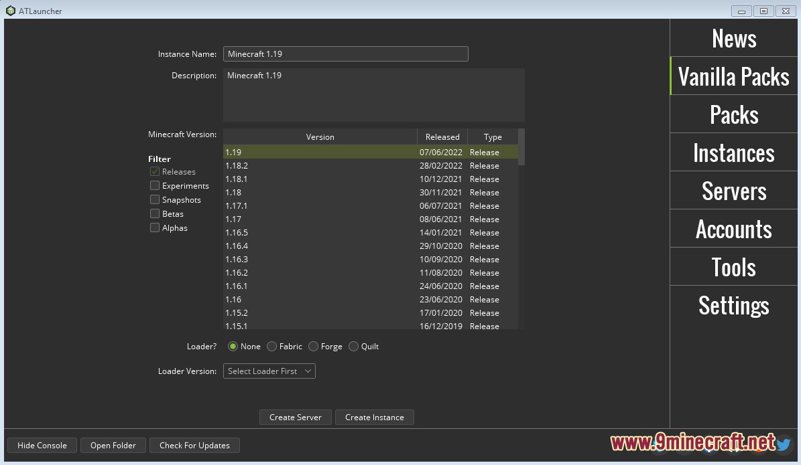Open the Vanilla Packs tab
This screenshot has height=465, width=801.
[x=733, y=76]
